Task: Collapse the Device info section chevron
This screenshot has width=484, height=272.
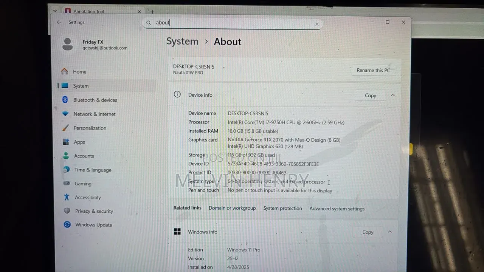Action: pyautogui.click(x=392, y=95)
